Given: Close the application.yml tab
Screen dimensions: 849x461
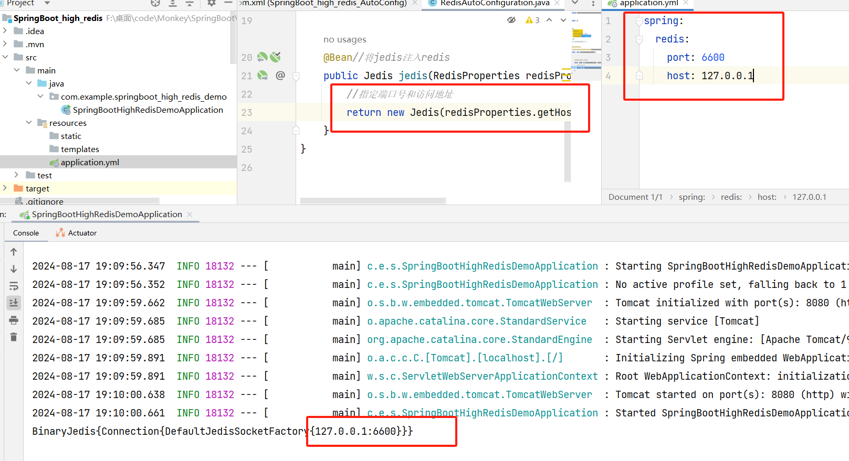Looking at the screenshot, I should (686, 3).
